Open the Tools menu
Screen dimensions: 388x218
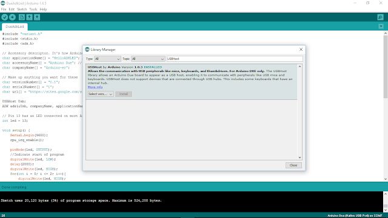[x=33, y=10]
